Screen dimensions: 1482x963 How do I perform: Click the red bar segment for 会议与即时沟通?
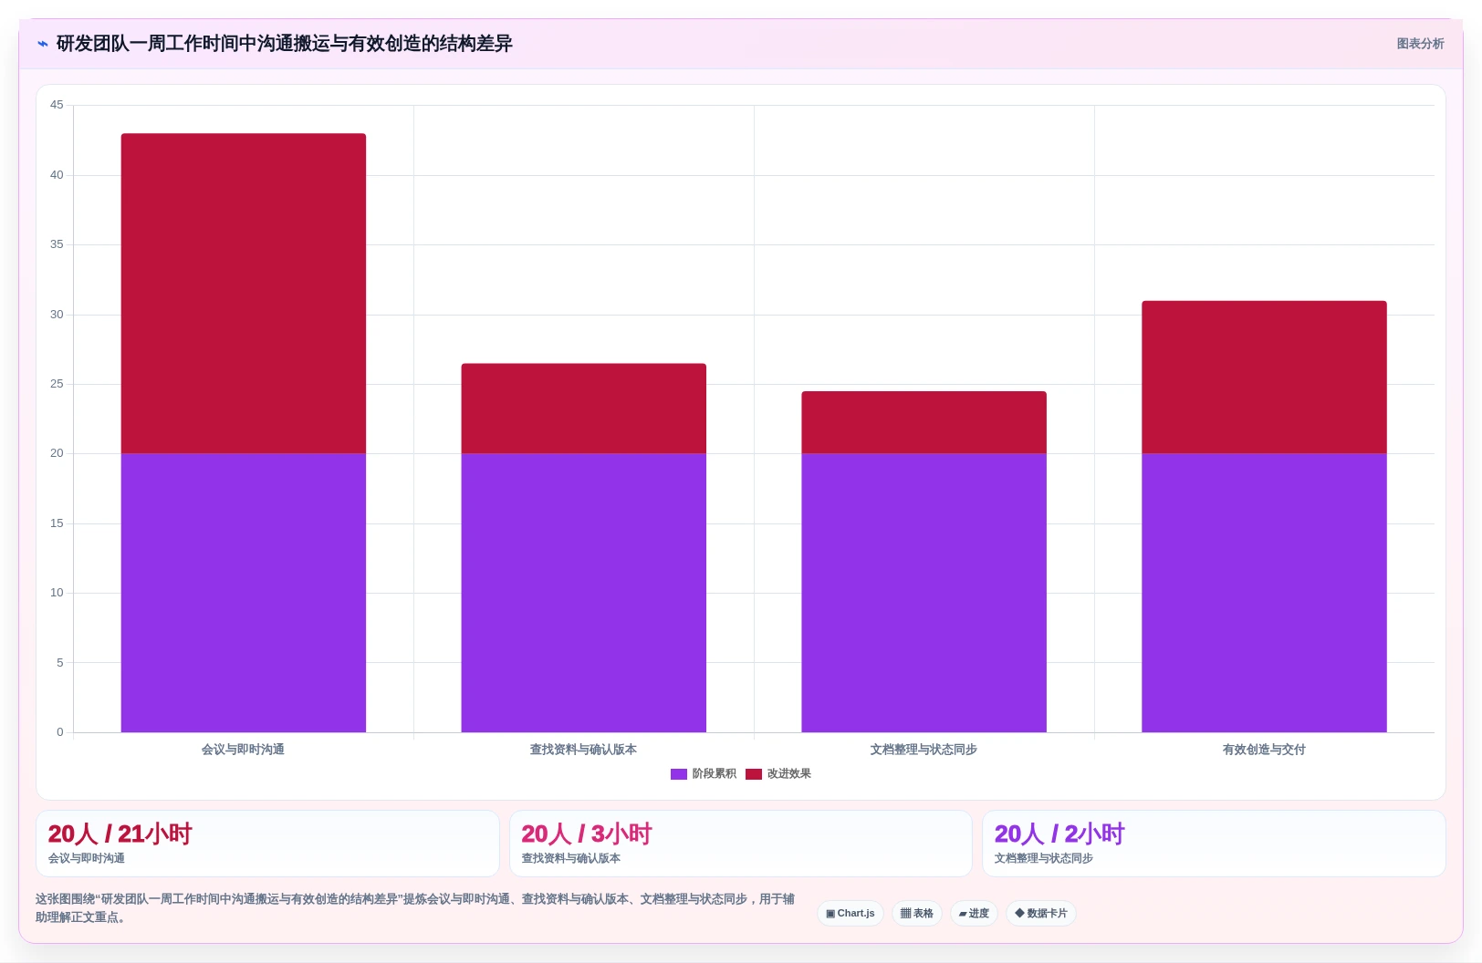tap(244, 294)
